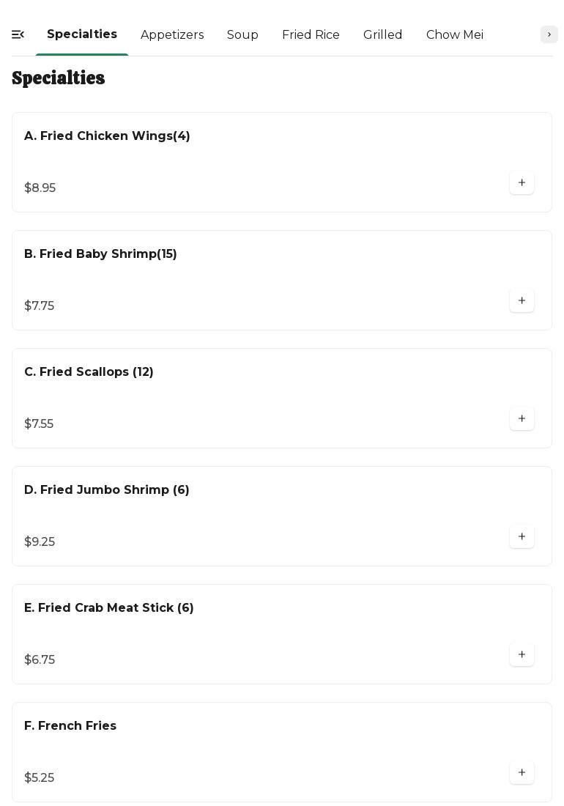Screen dimensions: 564x806
Task: Select the Specialties tab
Action: (82, 34)
